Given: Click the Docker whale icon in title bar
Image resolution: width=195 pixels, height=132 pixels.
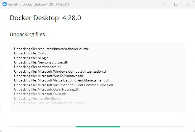Looking at the screenshot, I should (x=5, y=4).
